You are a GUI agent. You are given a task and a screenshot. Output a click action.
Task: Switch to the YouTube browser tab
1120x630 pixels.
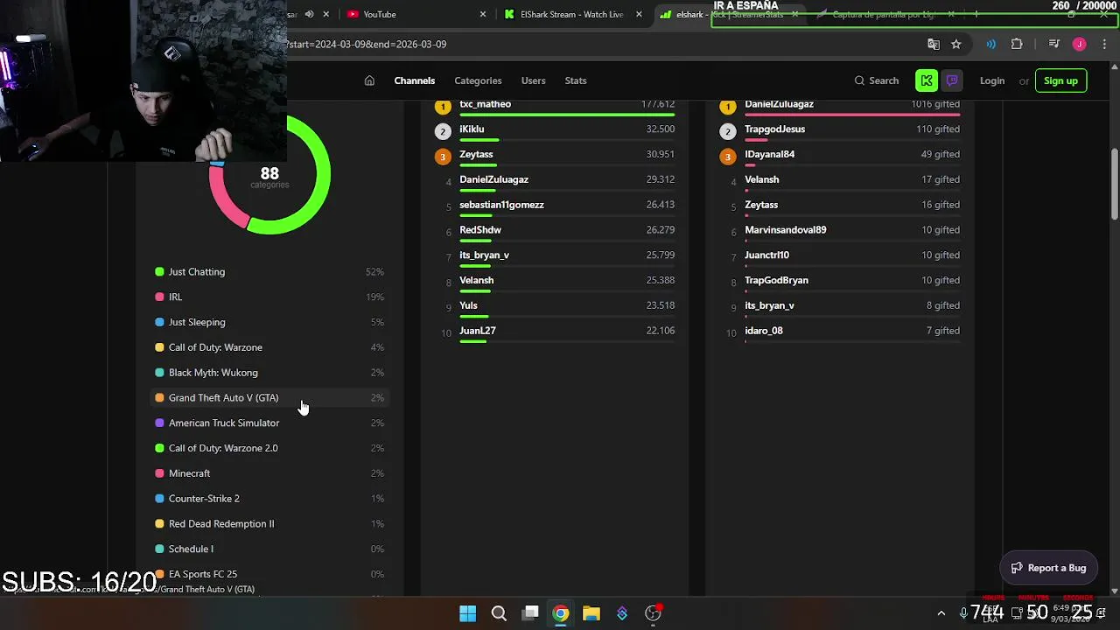click(416, 14)
